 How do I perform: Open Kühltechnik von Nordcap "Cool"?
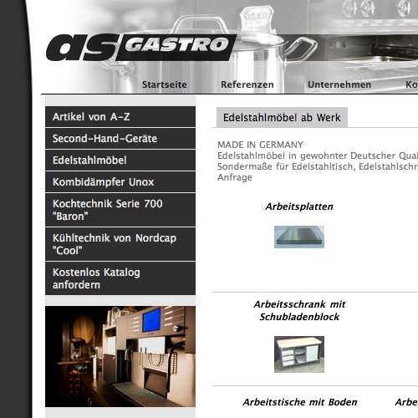click(120, 244)
